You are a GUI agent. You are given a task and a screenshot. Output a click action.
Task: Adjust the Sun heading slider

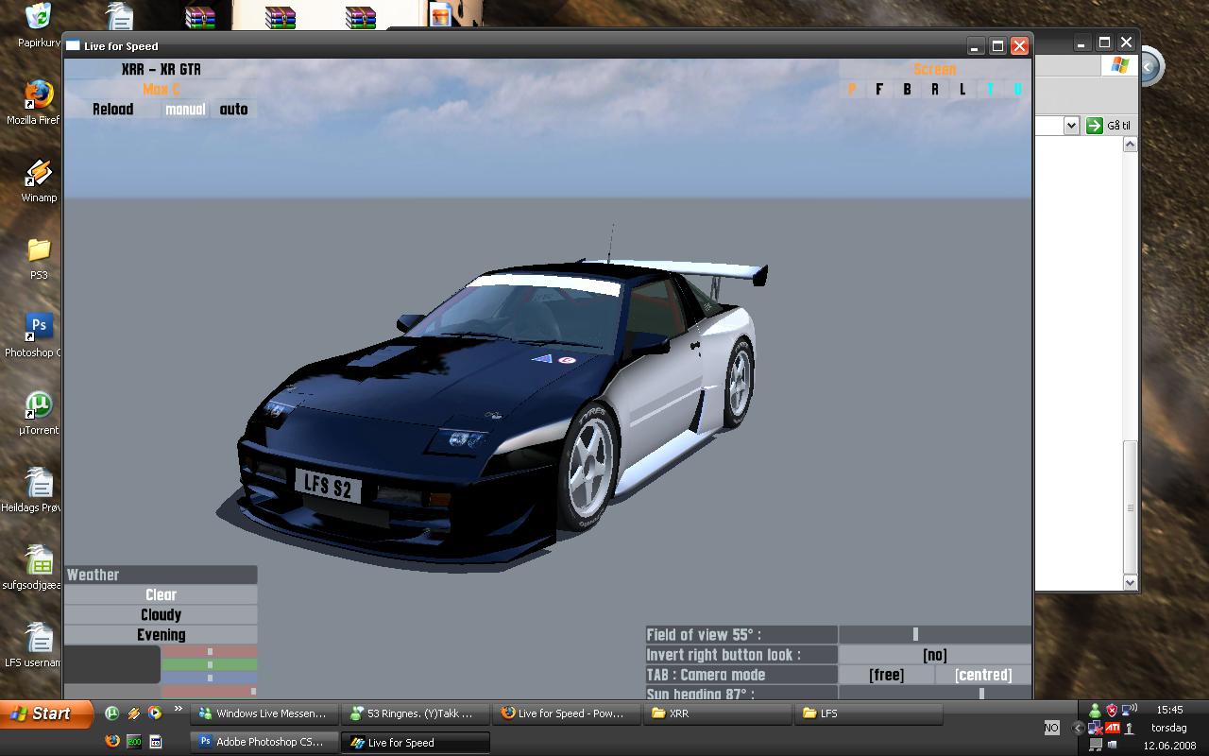pos(934,694)
